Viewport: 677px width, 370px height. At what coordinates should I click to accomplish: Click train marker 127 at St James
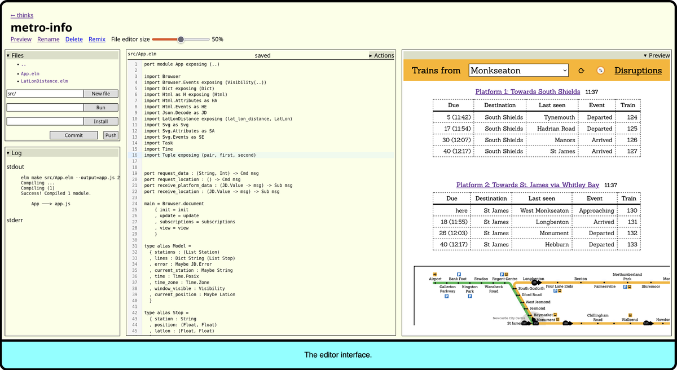pyautogui.click(x=525, y=323)
